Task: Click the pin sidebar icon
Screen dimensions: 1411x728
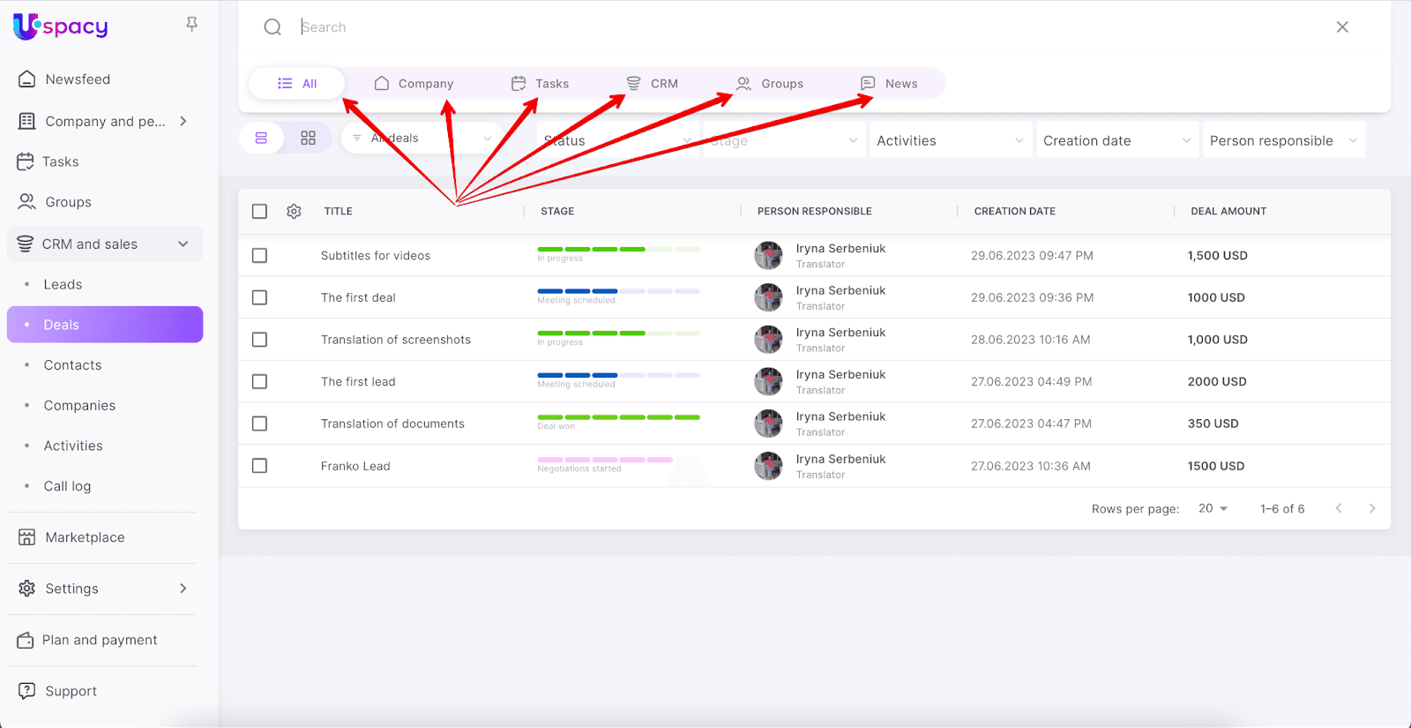Action: (191, 25)
